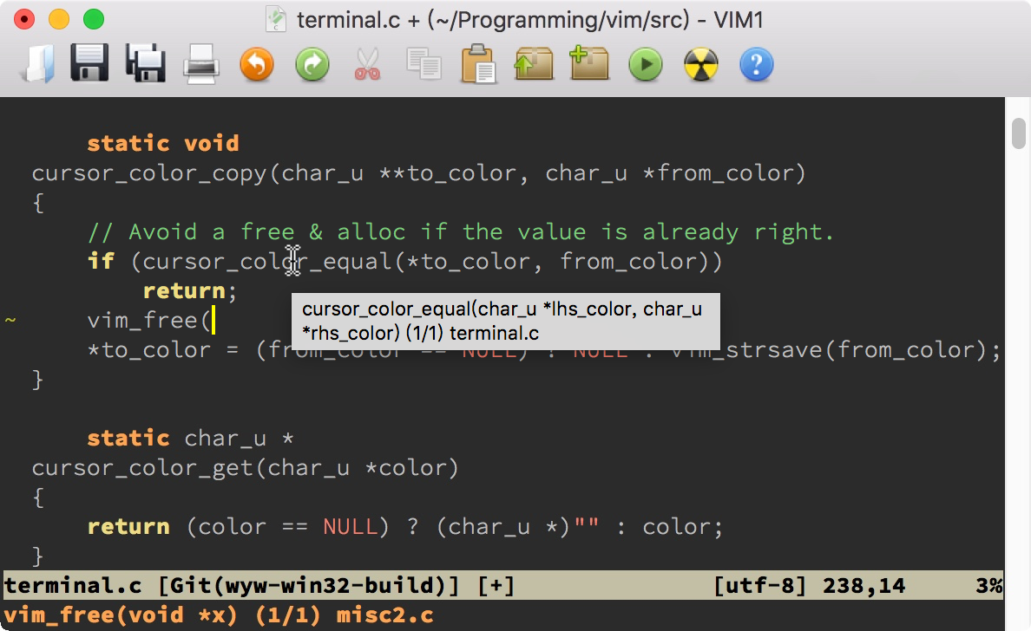
Task: Click the Save All double-floppy icon
Action: click(145, 64)
